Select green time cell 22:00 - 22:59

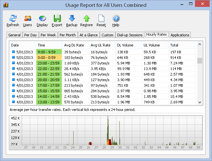pyautogui.click(x=49, y=68)
